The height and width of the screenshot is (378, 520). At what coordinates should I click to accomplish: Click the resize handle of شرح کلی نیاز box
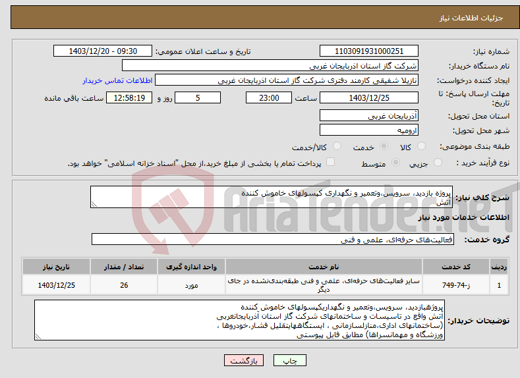pyautogui.click(x=94, y=205)
